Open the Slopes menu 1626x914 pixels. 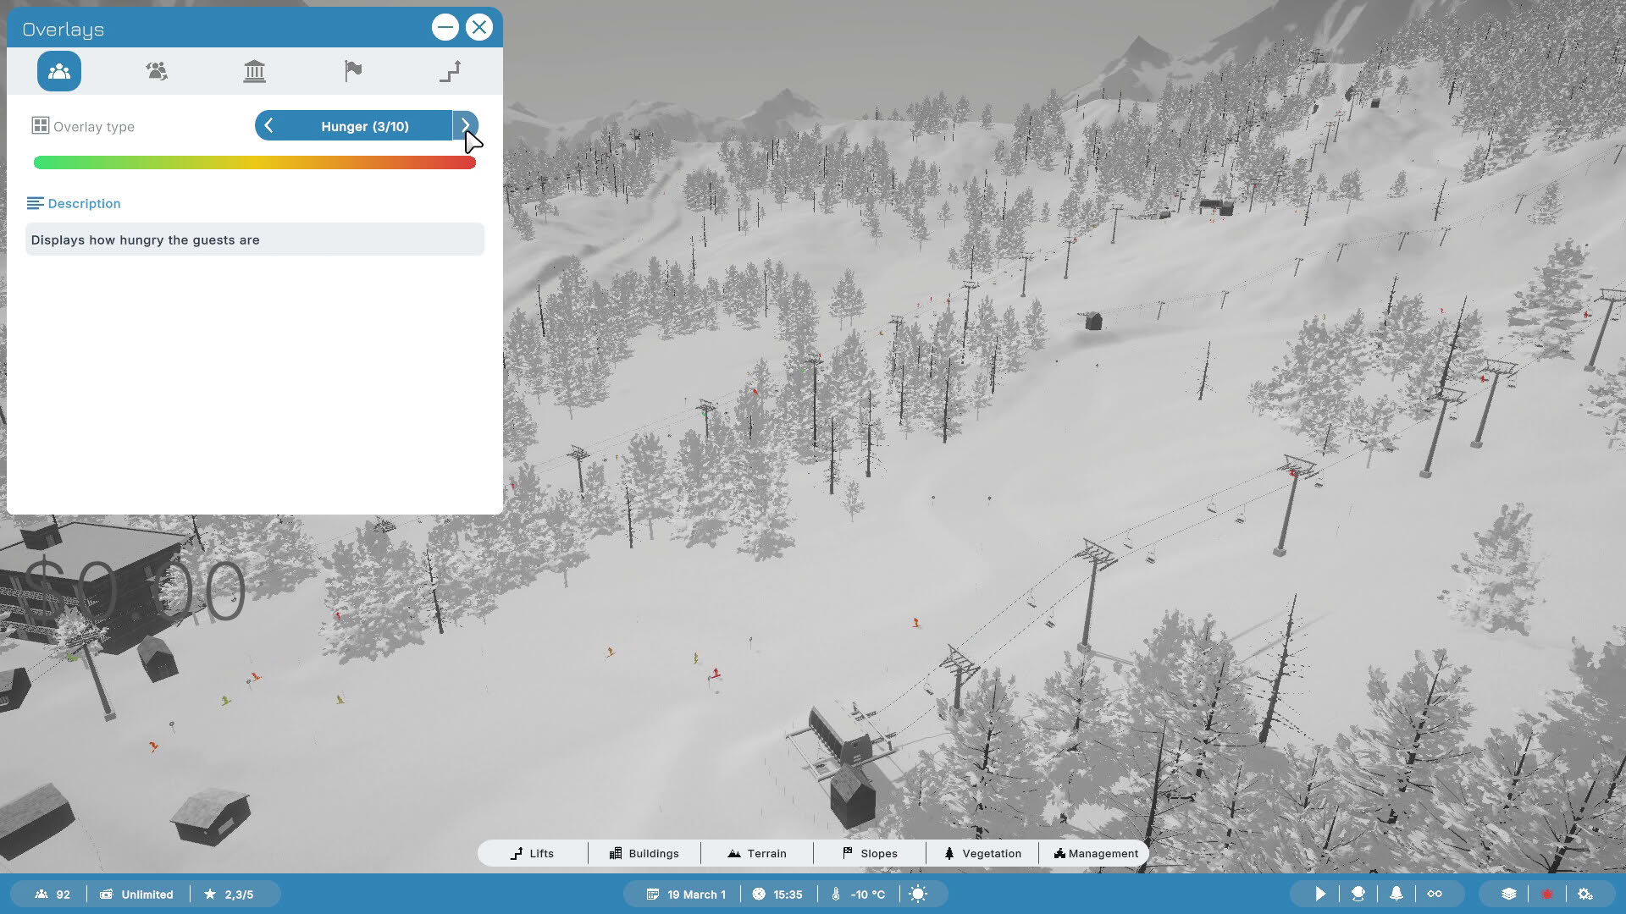(870, 853)
